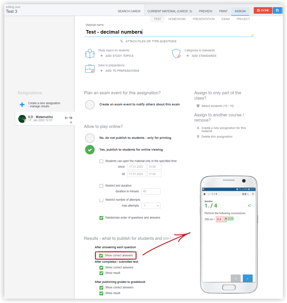Click the till date field 17.01.2020
287x303 pixels.
[x=137, y=174]
